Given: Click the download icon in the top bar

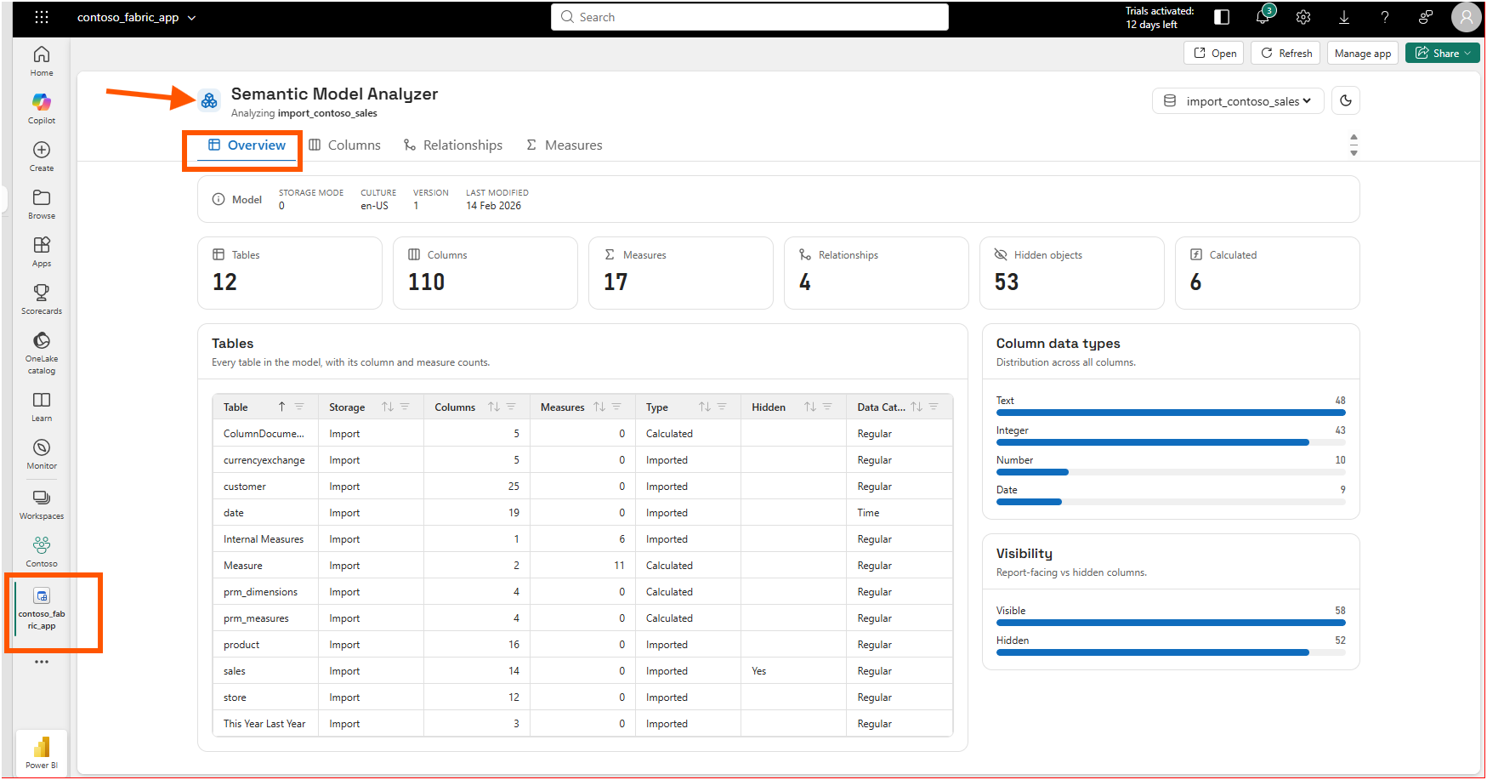Looking at the screenshot, I should 1344,17.
